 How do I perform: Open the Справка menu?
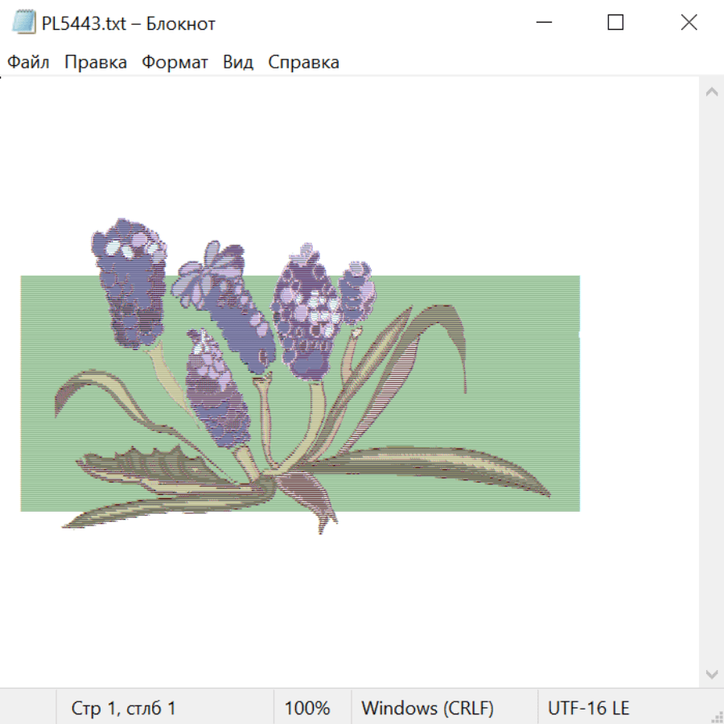pos(303,62)
